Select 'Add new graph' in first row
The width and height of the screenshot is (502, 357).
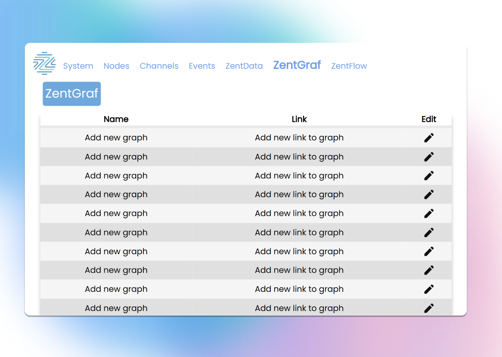click(116, 138)
